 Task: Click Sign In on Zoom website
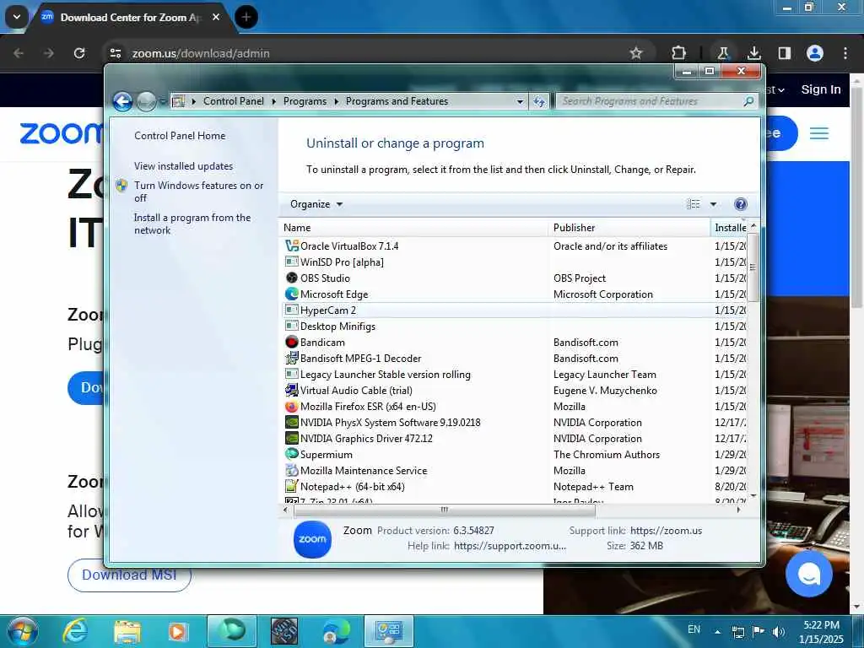click(x=820, y=89)
